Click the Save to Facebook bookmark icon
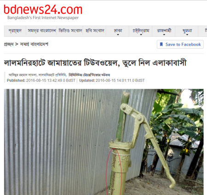This screenshot has width=207, height=195. pyautogui.click(x=161, y=45)
